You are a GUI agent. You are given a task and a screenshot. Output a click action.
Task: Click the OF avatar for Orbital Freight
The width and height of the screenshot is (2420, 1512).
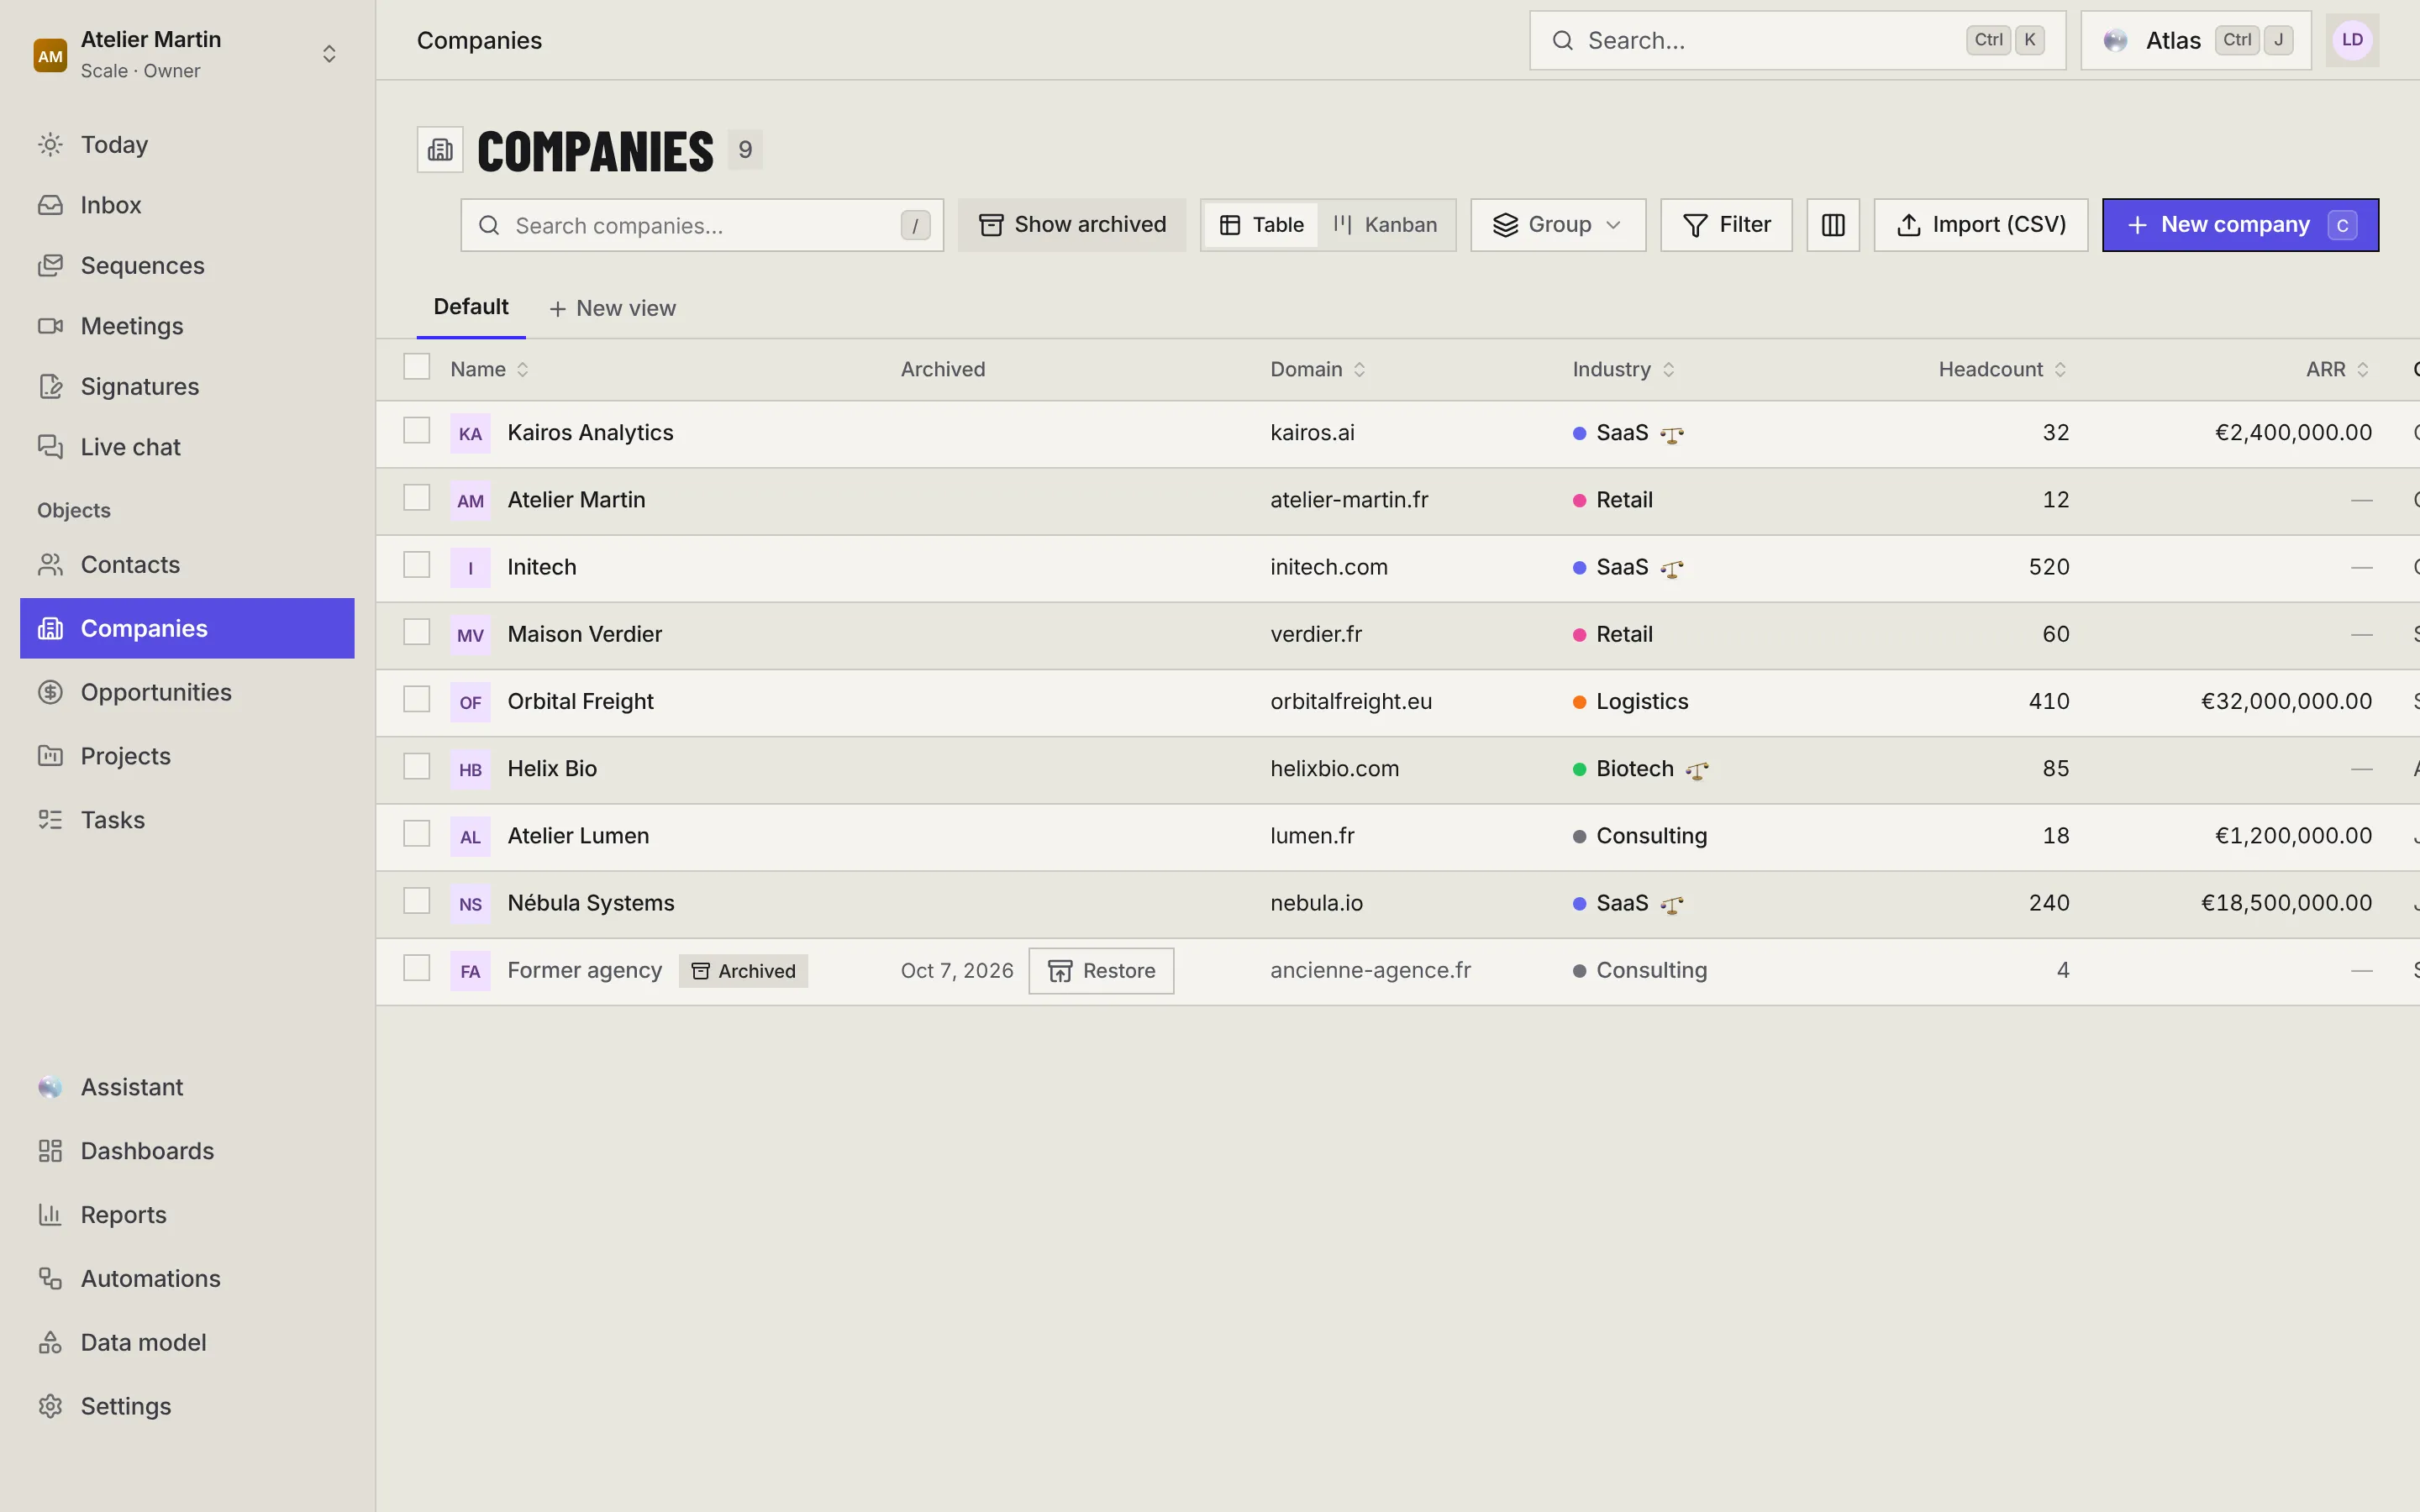tap(470, 702)
